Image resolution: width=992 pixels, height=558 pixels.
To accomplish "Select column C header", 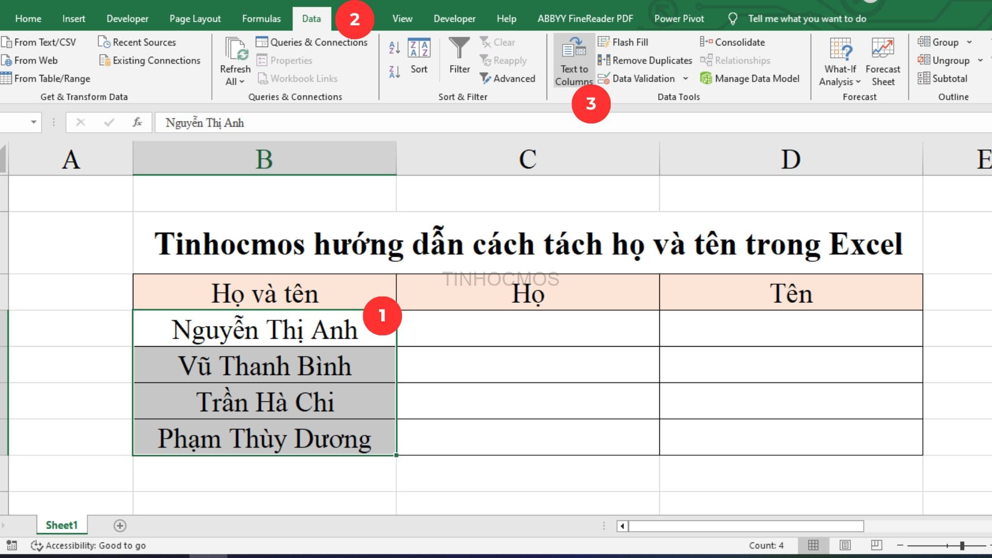I will click(x=528, y=159).
